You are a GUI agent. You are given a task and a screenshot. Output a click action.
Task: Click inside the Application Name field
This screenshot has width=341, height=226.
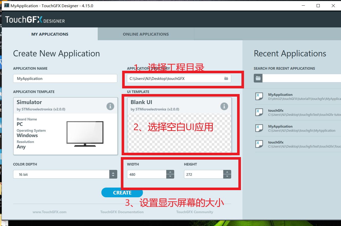65,78
